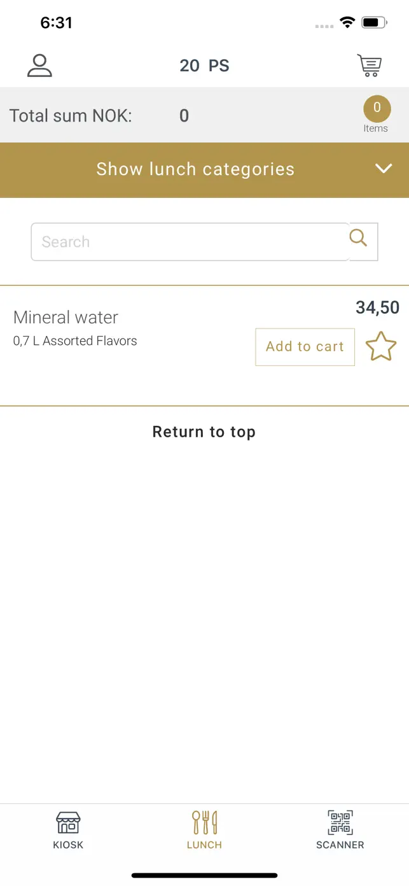Tap the battery status icon
409x886 pixels.
pos(374,23)
